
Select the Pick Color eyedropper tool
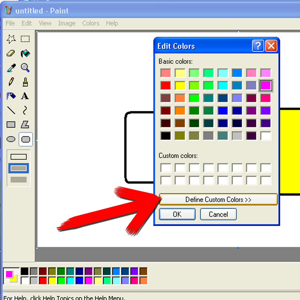click(x=11, y=68)
